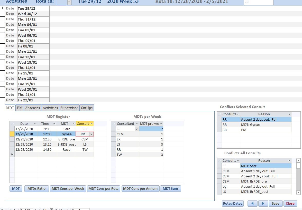Screen dimensions: 302x210
Task: Click the new-row asterisk in MDT Register
Action: [x=12, y=155]
